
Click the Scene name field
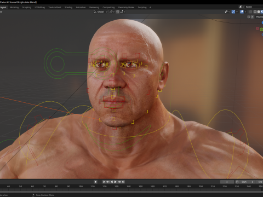click(254, 7)
